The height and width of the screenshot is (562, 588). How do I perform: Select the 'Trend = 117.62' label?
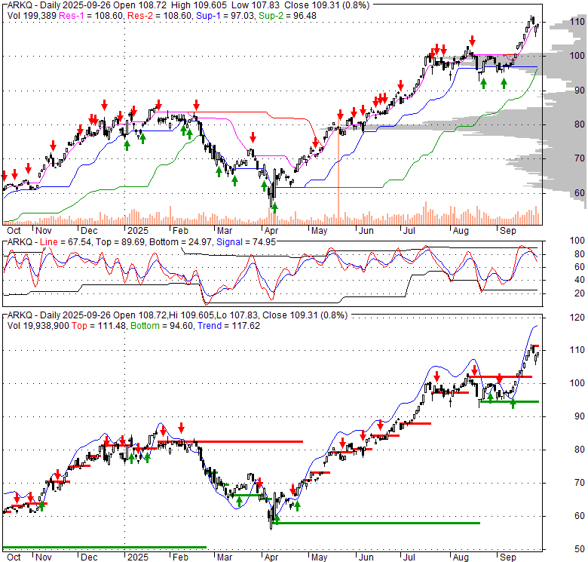click(x=228, y=326)
